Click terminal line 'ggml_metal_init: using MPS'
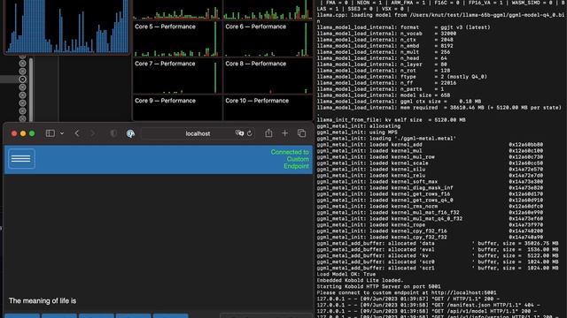 [x=357, y=132]
